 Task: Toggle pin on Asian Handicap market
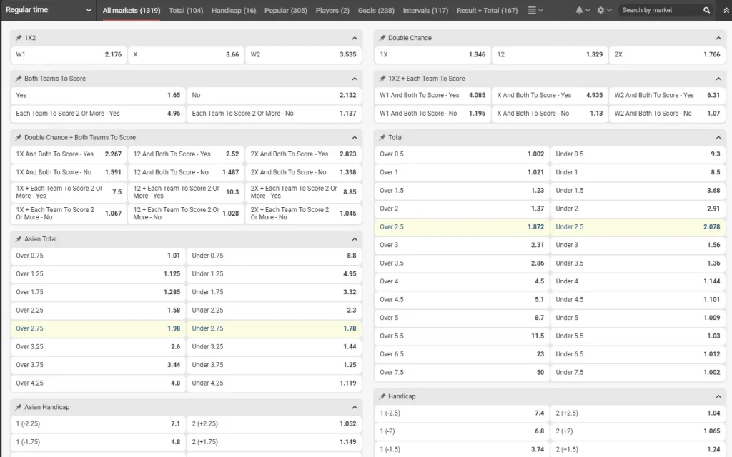click(x=19, y=407)
